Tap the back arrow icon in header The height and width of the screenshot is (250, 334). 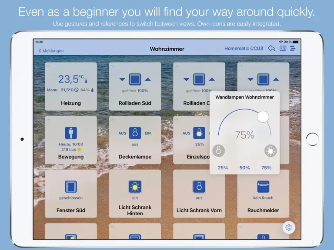(x=271, y=49)
